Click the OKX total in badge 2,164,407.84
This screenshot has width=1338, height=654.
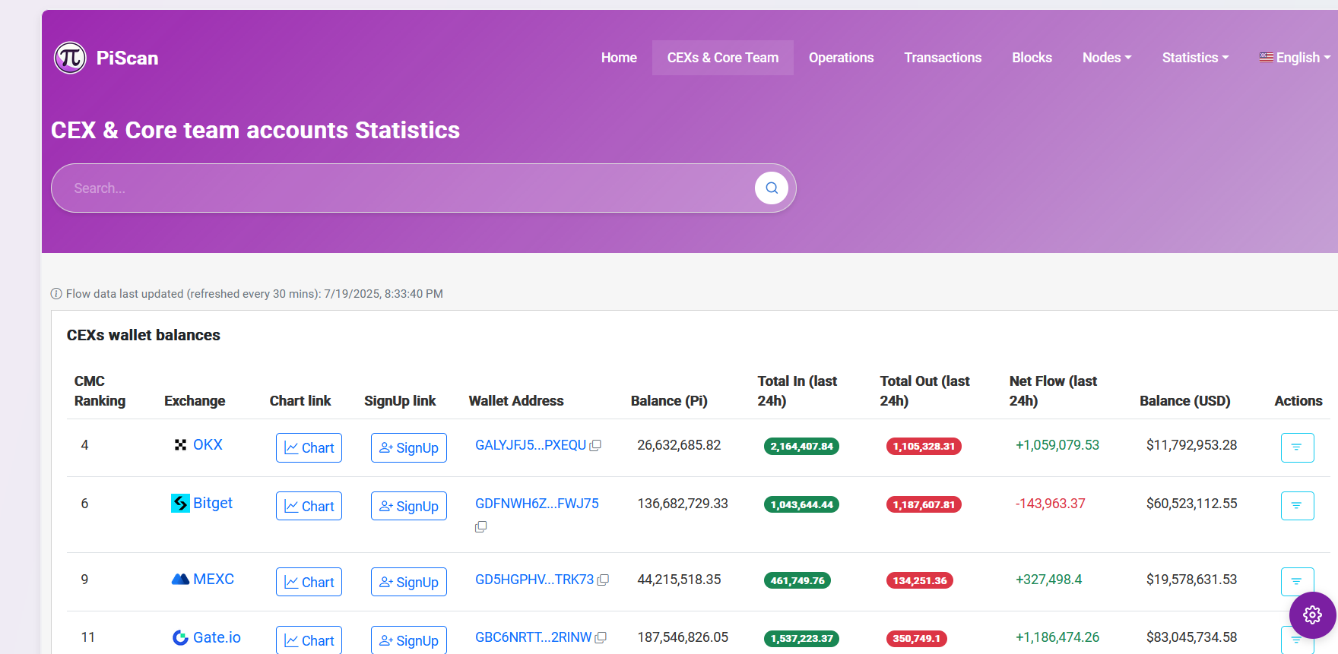click(x=801, y=447)
